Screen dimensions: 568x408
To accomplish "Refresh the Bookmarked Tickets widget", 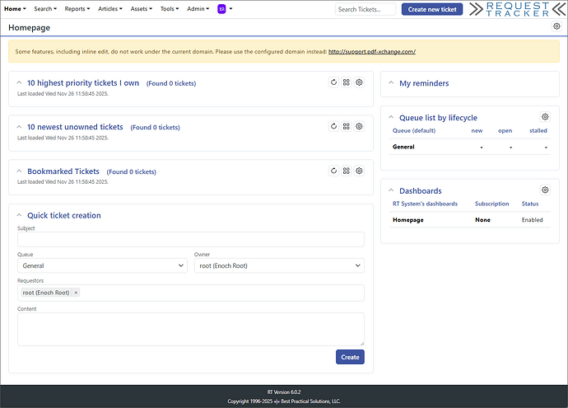I will tap(333, 171).
